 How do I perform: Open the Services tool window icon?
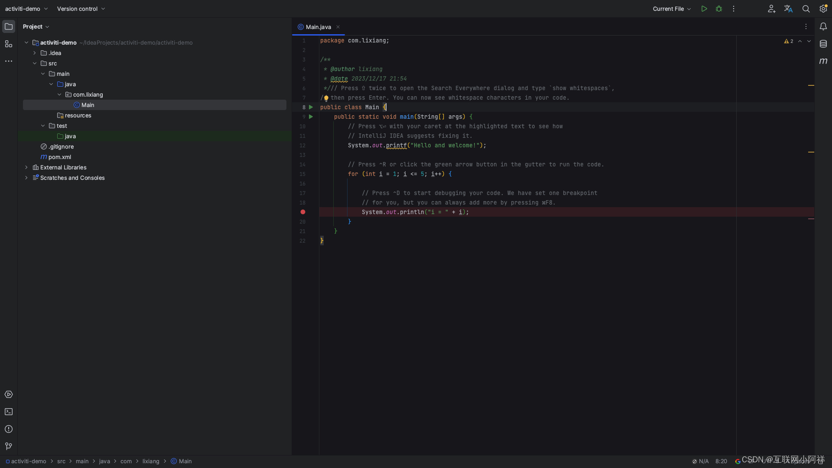pos(9,394)
